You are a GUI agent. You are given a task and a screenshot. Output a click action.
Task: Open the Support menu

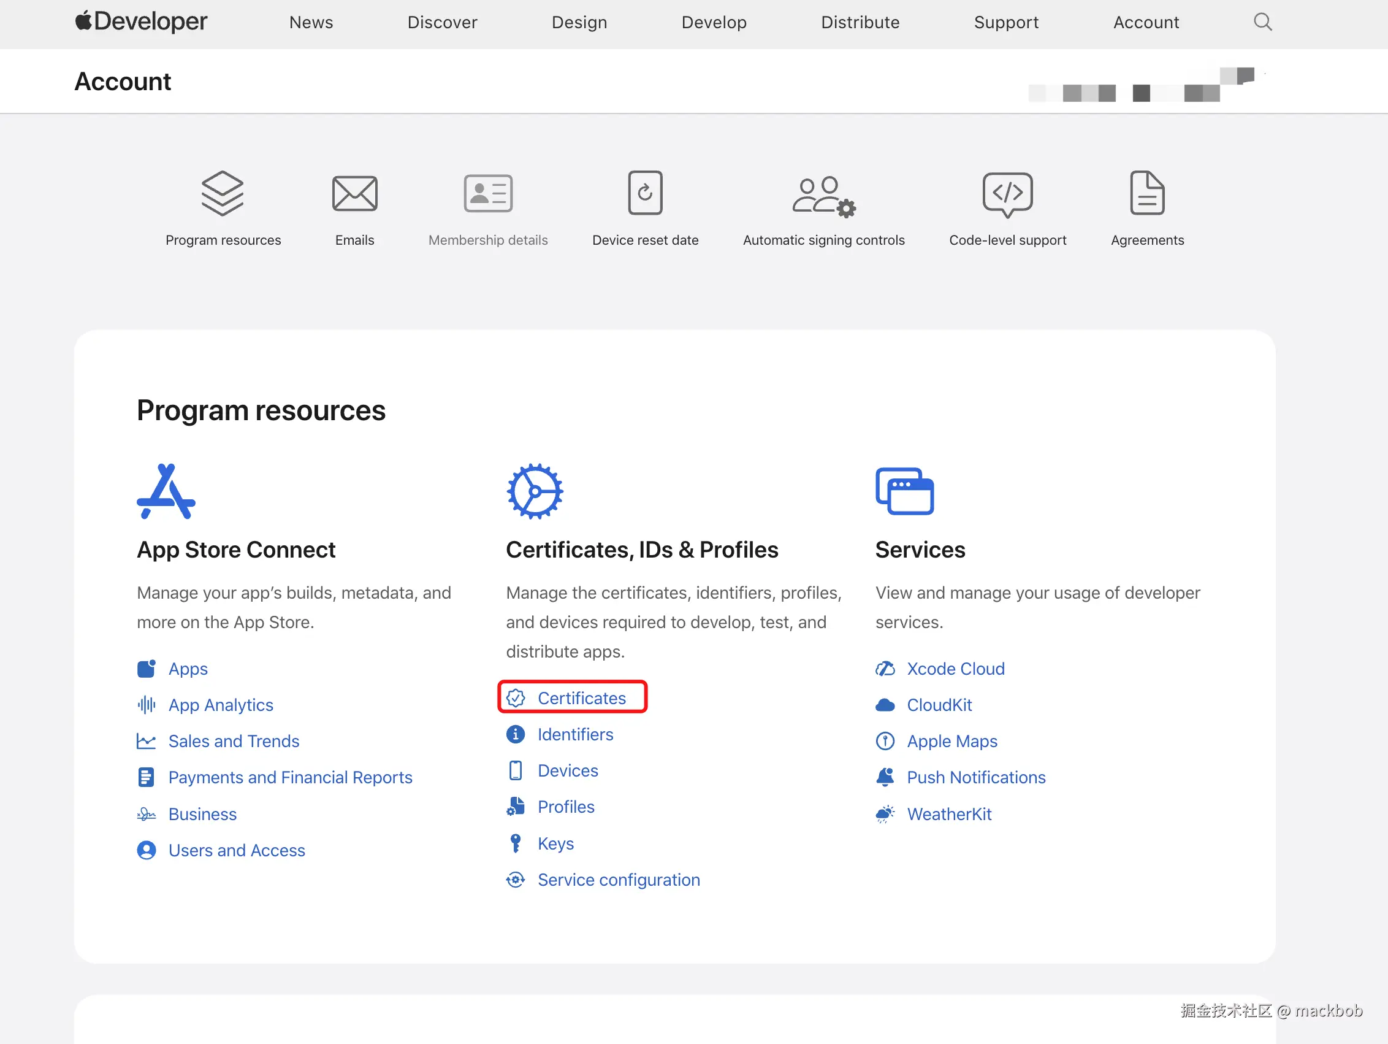pos(1007,23)
